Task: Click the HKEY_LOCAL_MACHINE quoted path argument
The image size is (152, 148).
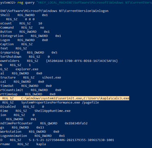Action: 94,2
